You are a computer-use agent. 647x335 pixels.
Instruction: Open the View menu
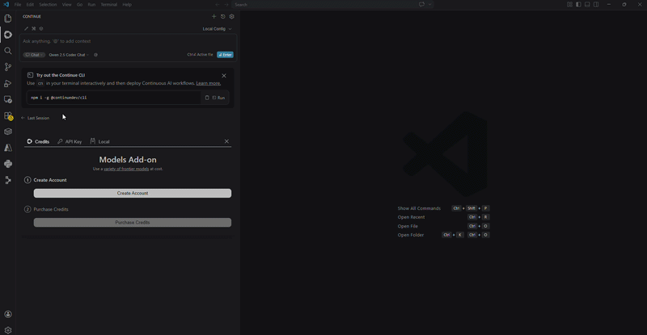(67, 5)
